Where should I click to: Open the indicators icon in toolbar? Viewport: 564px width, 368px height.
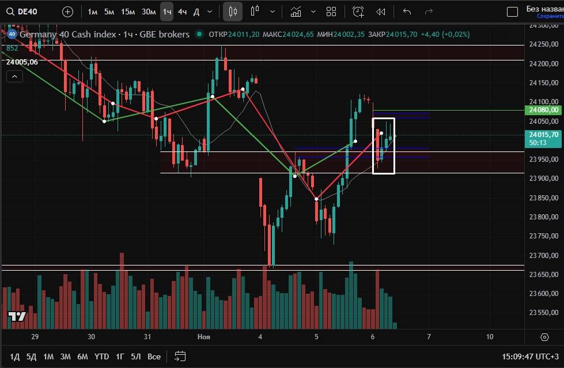[296, 12]
